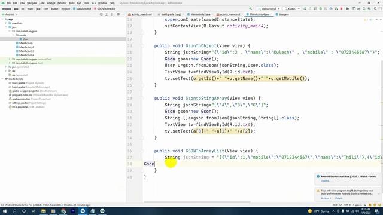Open the Edit menu
This screenshot has width=383, height=215.
15,3
